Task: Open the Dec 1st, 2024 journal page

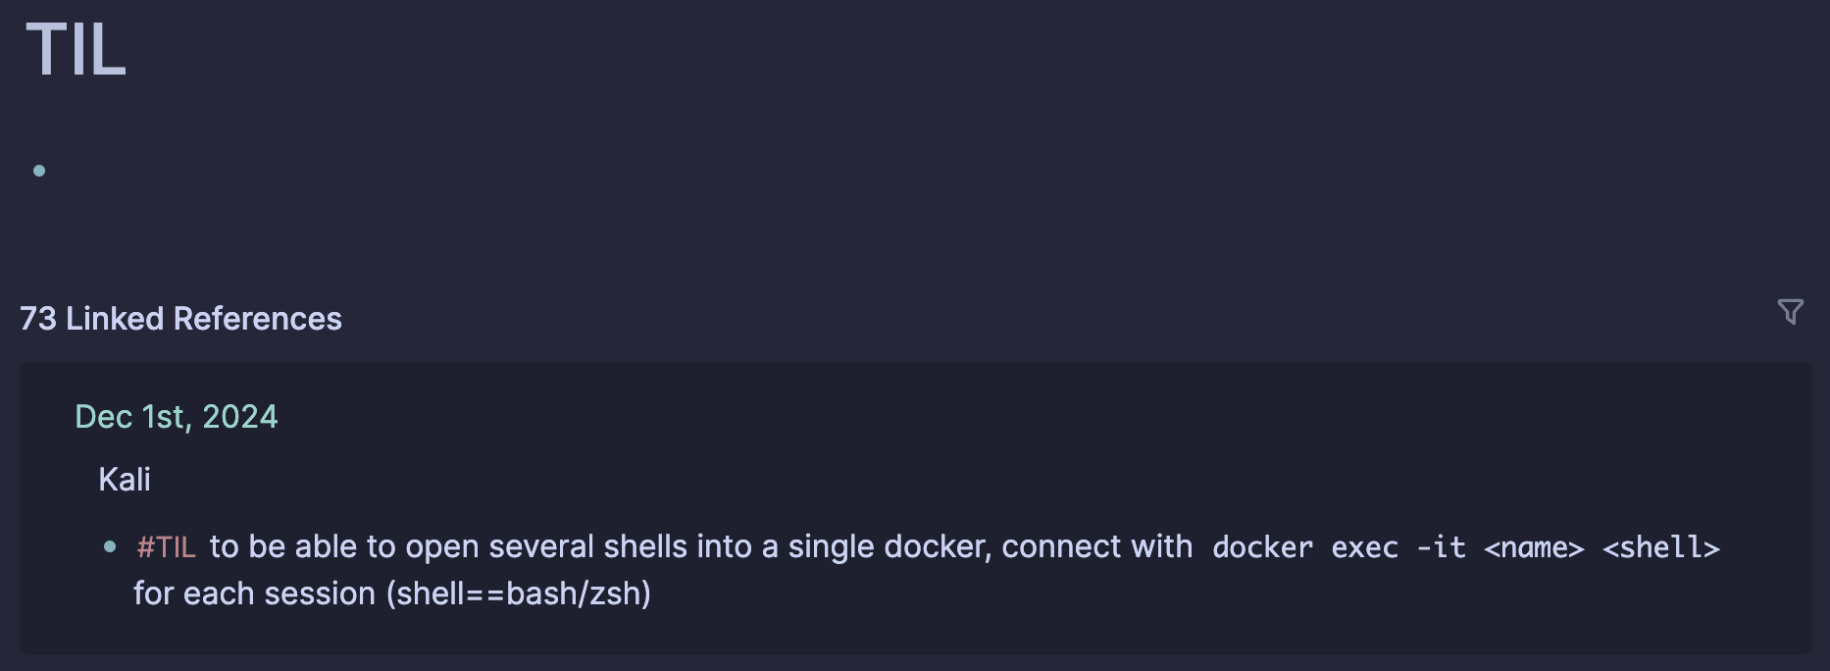Action: [177, 417]
